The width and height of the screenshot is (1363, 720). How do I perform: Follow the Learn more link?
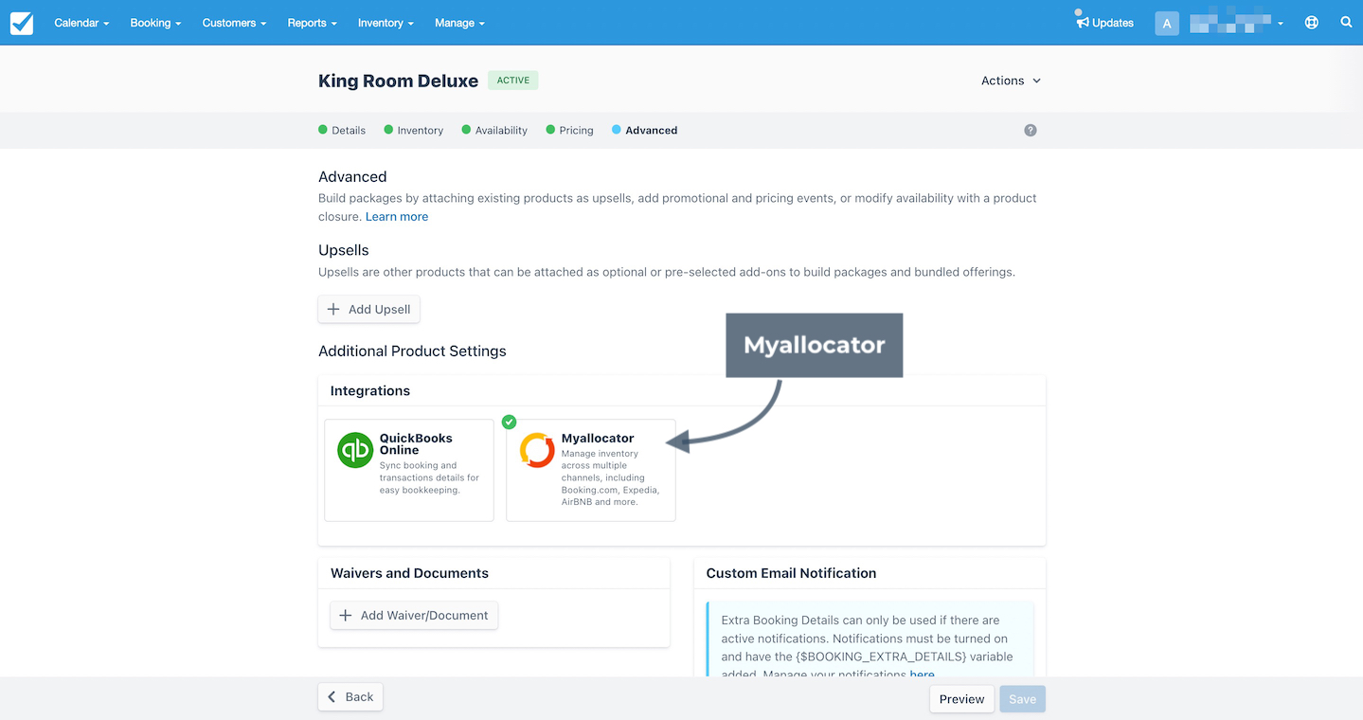click(x=397, y=217)
